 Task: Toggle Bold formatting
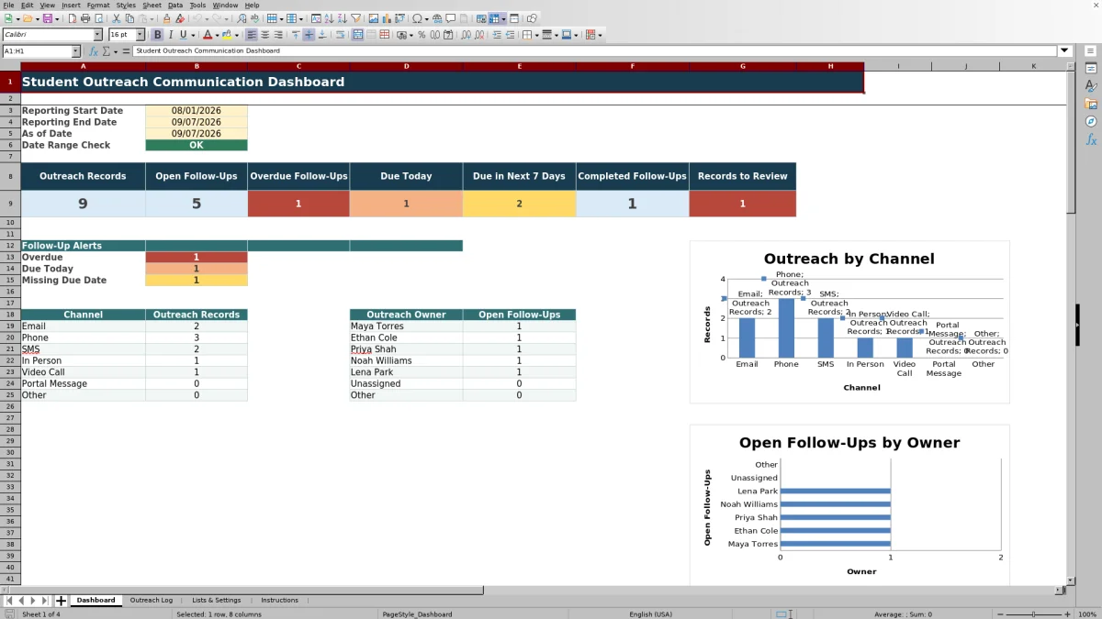coord(158,35)
